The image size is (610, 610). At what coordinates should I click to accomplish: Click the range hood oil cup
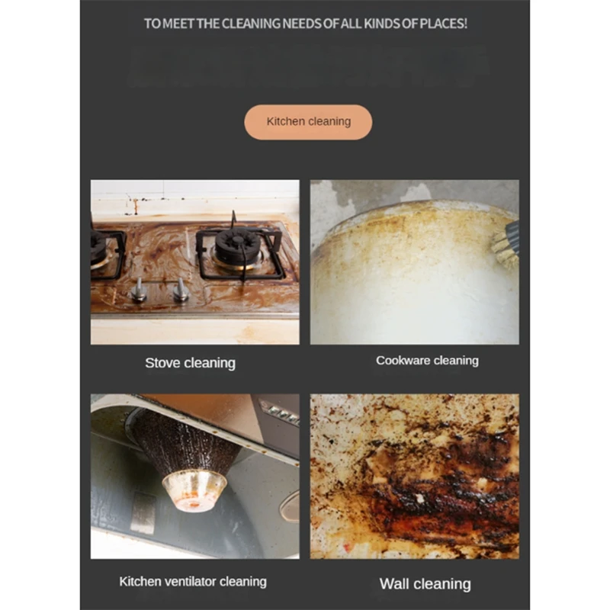pos(194,490)
